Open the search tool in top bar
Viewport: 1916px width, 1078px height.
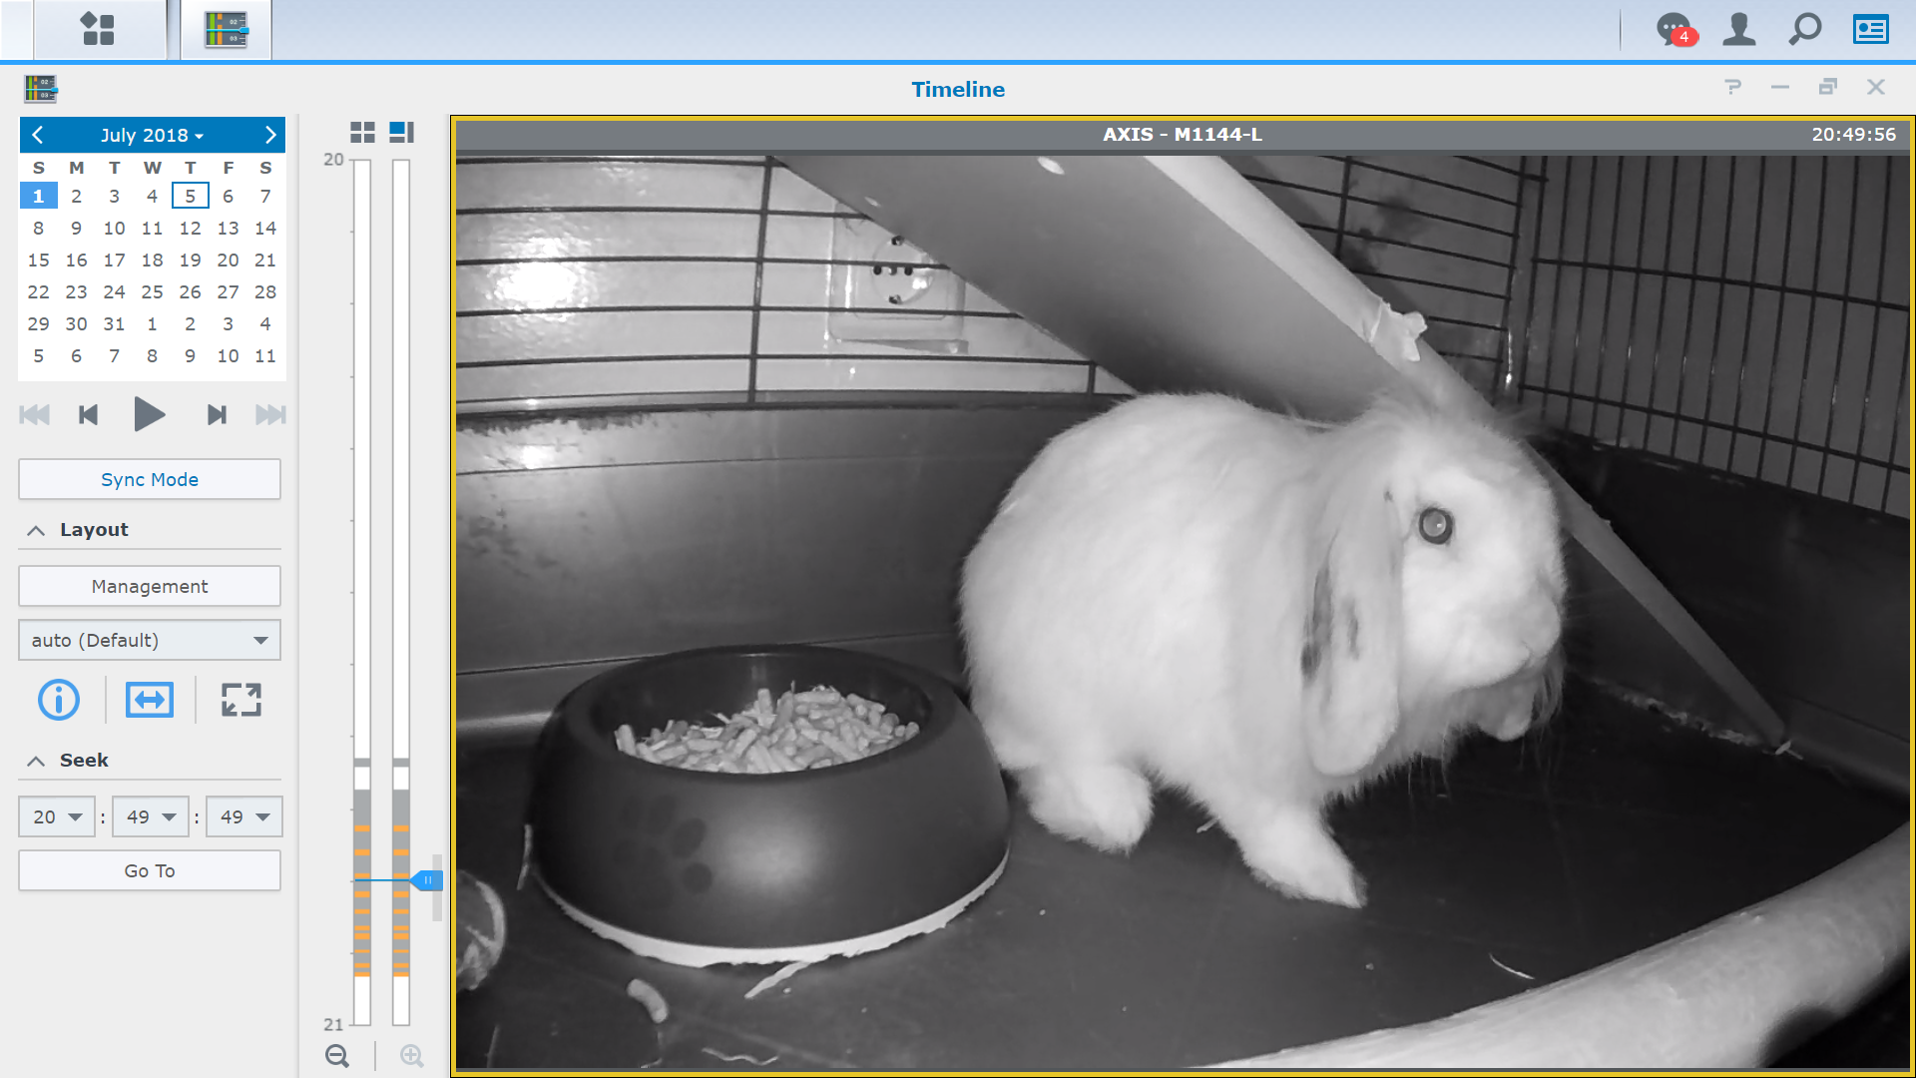pos(1804,29)
